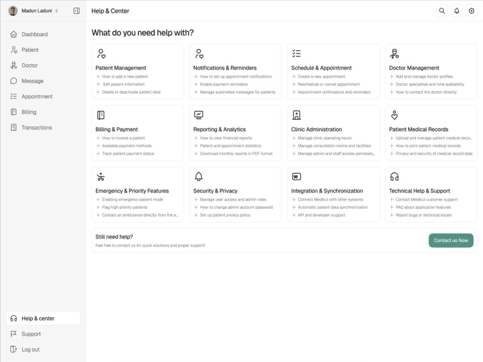Viewport: 483px width, 362px height.
Task: Open 'API and developer support' topic
Action: point(318,215)
